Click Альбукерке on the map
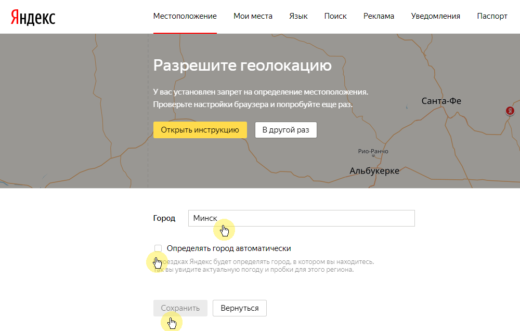This screenshot has height=331, width=520. tap(374, 170)
